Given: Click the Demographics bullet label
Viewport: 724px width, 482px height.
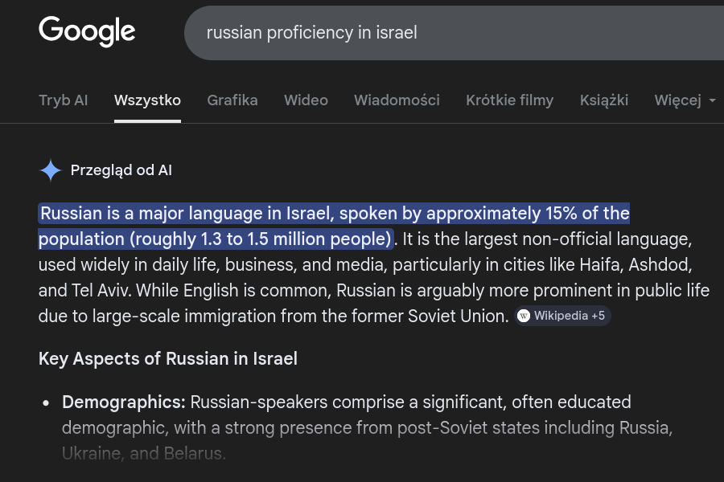Looking at the screenshot, I should 124,402.
